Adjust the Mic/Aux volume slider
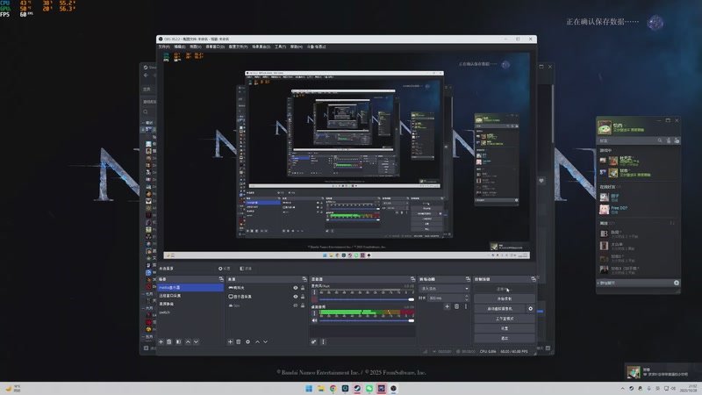Viewport: 702px width, 395px height. pos(366,299)
